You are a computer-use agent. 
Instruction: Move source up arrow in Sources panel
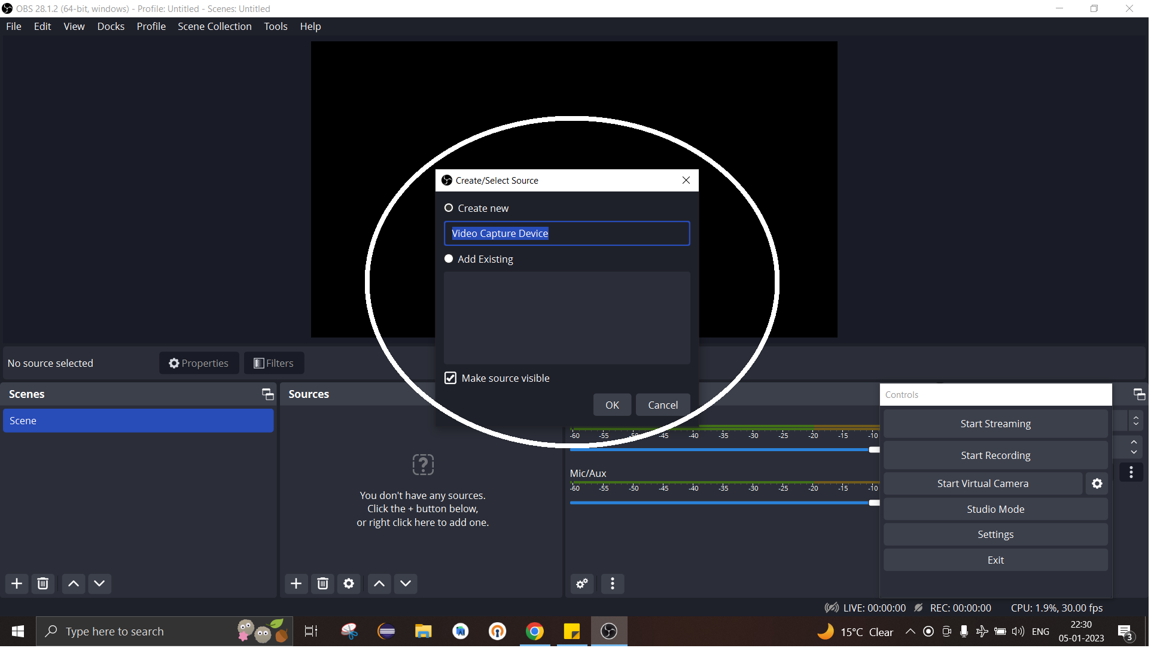[380, 584]
